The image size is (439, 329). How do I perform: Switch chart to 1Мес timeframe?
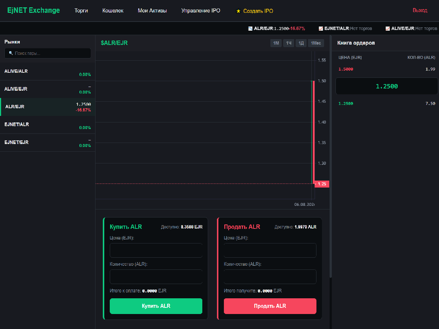[316, 43]
